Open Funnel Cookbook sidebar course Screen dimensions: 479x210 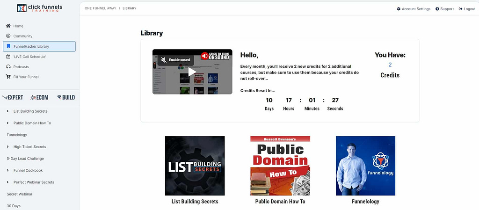28,170
